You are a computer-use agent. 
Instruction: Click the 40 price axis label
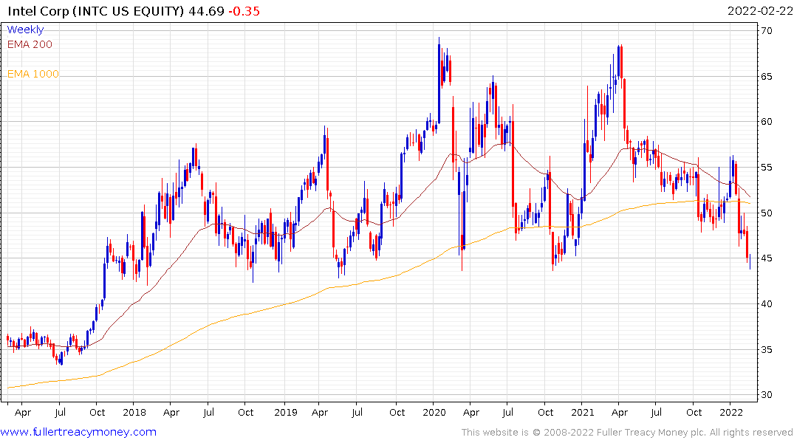pos(767,303)
